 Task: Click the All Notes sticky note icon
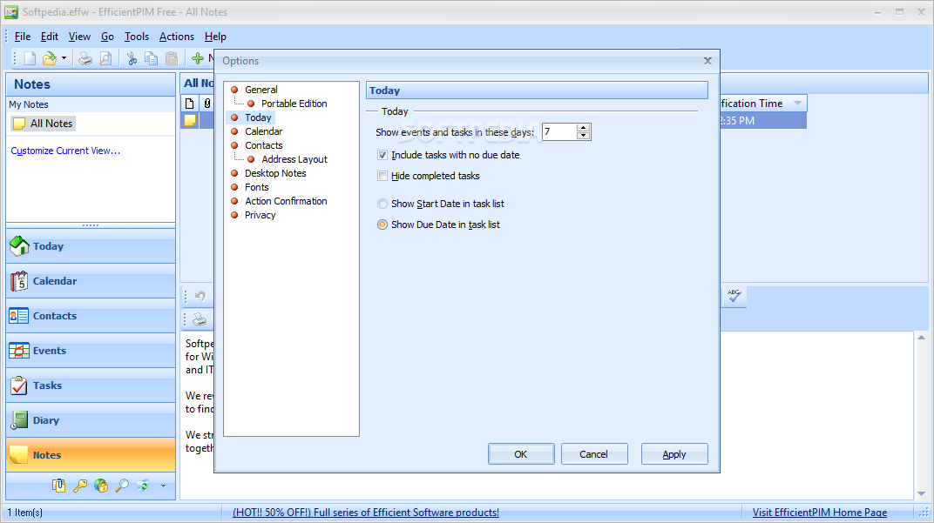tap(19, 124)
